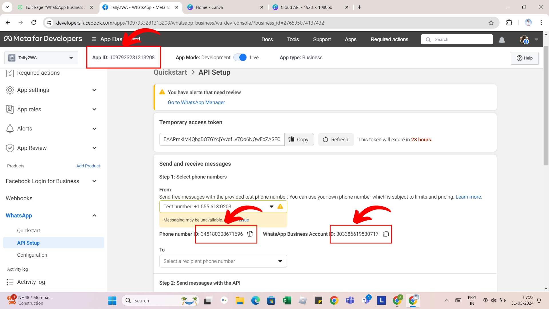
Task: Switch to Home - Canva tab
Action: click(226, 7)
